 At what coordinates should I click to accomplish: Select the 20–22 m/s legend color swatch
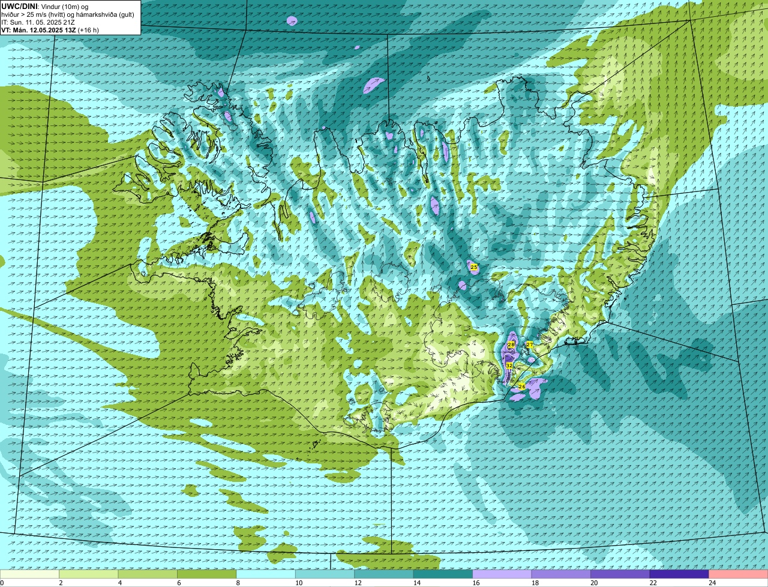(x=620, y=574)
